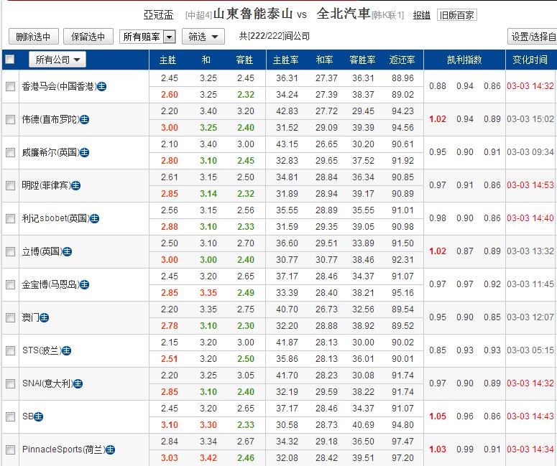Click the 主 icon beside 威廉希尔(英国)
The height and width of the screenshot is (466, 557).
pyautogui.click(x=84, y=153)
